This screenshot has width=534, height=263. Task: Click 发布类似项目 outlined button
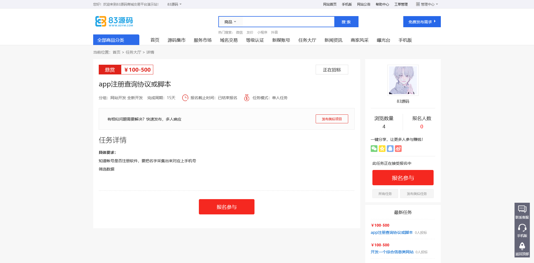tap(332, 119)
